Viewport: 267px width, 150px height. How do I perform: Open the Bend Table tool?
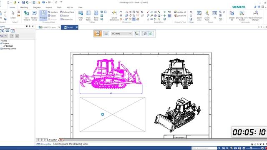(x=96, y=16)
